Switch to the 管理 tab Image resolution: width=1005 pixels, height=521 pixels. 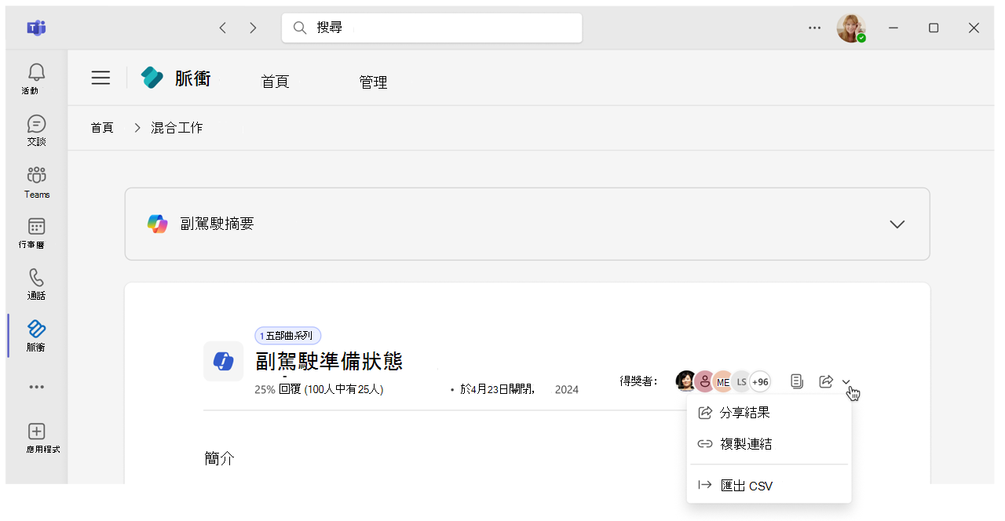click(x=373, y=81)
